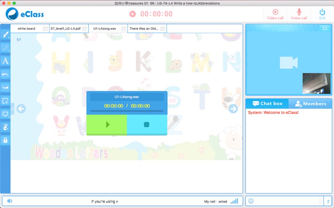Viewport: 334px width, 208px height.
Task: Select the line drawing tool
Action: [5, 48]
